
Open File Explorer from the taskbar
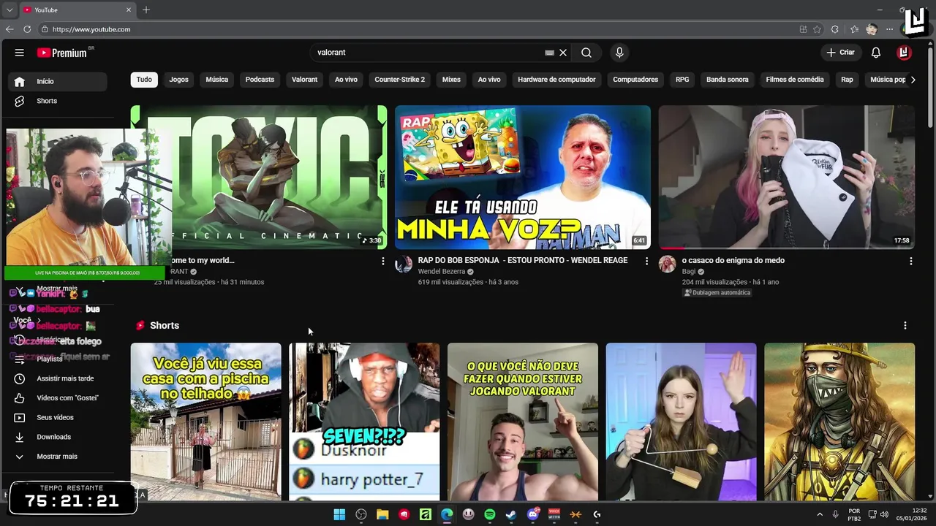(382, 514)
